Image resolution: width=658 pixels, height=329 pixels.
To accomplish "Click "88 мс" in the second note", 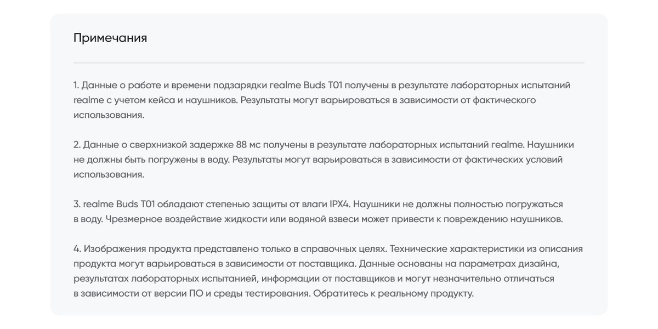I will (248, 145).
